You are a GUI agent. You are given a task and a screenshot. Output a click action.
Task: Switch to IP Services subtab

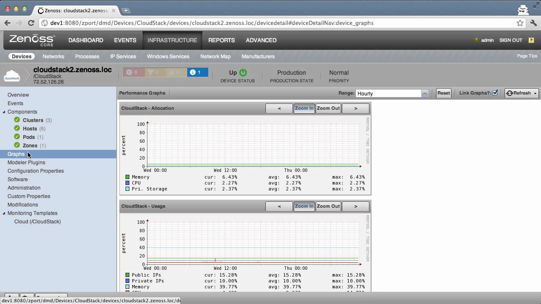123,56
